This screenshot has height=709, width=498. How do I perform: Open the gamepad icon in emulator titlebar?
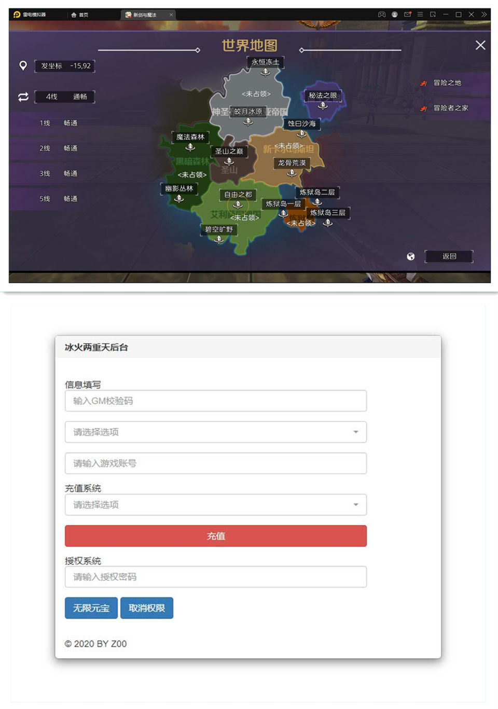(382, 15)
